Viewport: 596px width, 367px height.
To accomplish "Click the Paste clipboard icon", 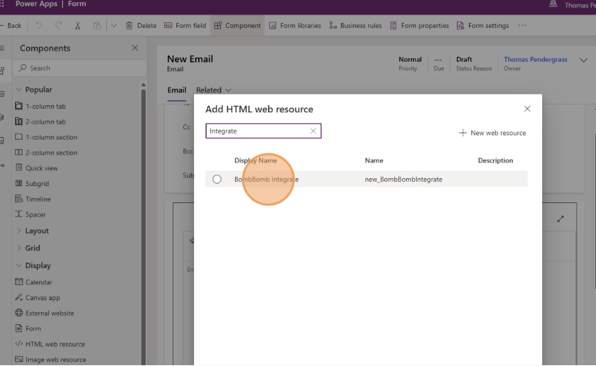I will click(97, 25).
